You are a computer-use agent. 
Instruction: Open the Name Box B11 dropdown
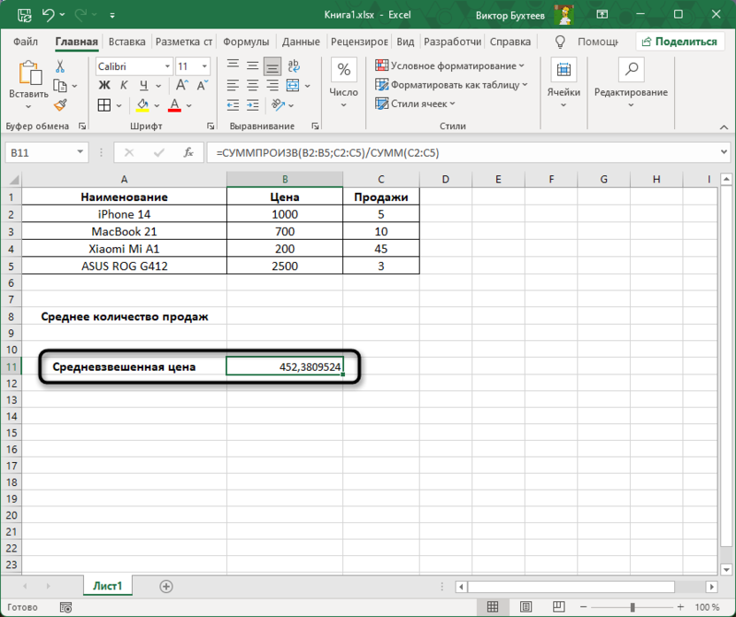click(80, 152)
